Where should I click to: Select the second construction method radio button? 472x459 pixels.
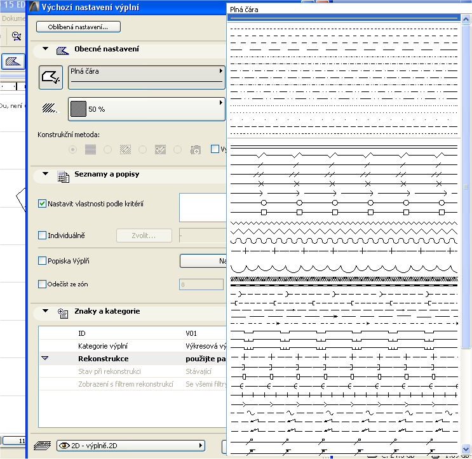point(107,149)
